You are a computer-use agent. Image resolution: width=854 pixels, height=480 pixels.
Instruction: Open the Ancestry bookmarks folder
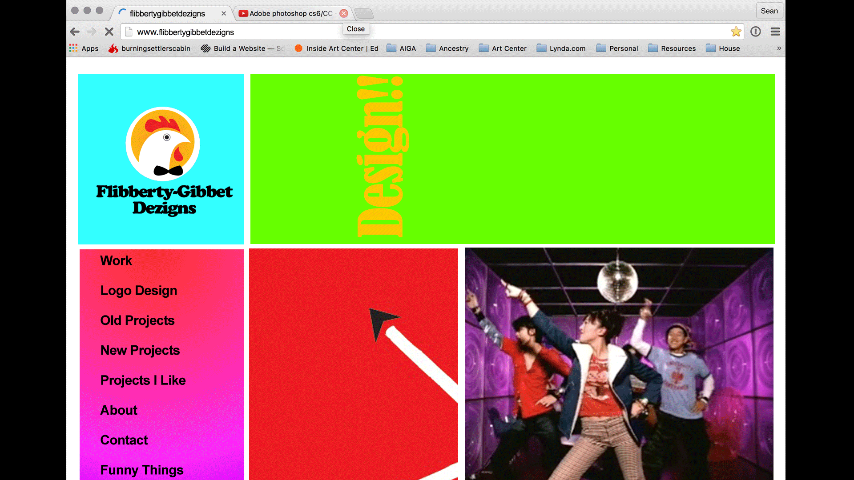click(447, 48)
